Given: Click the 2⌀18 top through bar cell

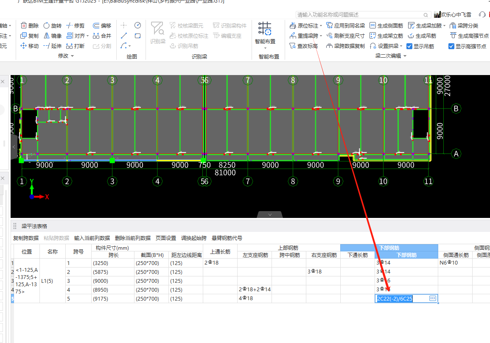Looking at the screenshot, I should tap(220, 263).
